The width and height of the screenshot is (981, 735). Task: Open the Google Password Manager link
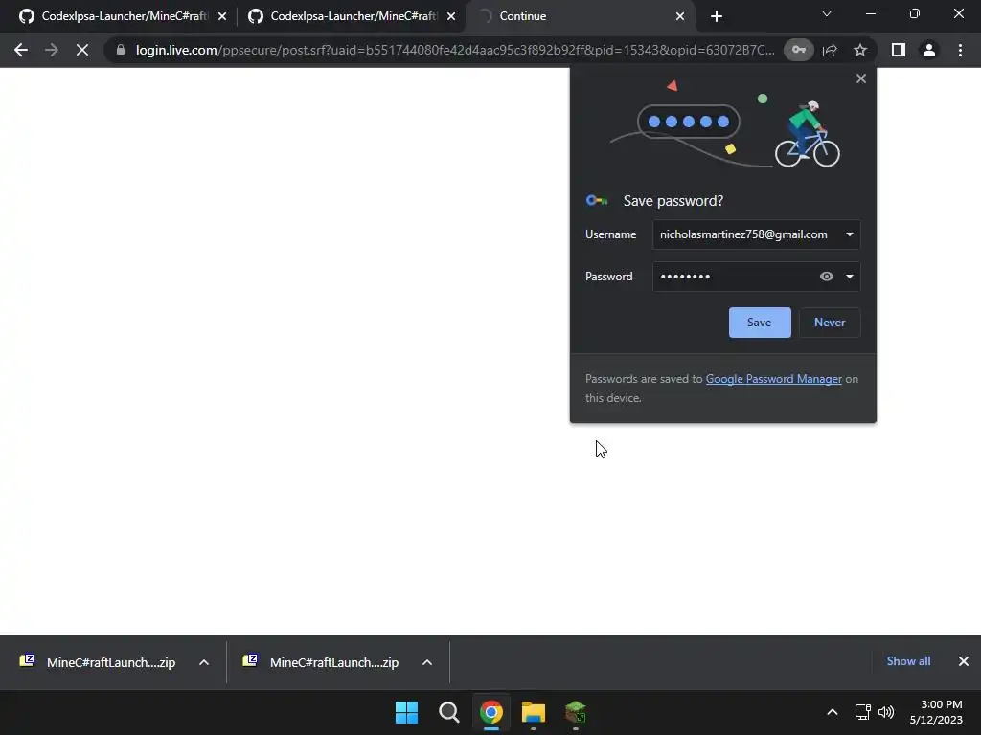pyautogui.click(x=773, y=379)
